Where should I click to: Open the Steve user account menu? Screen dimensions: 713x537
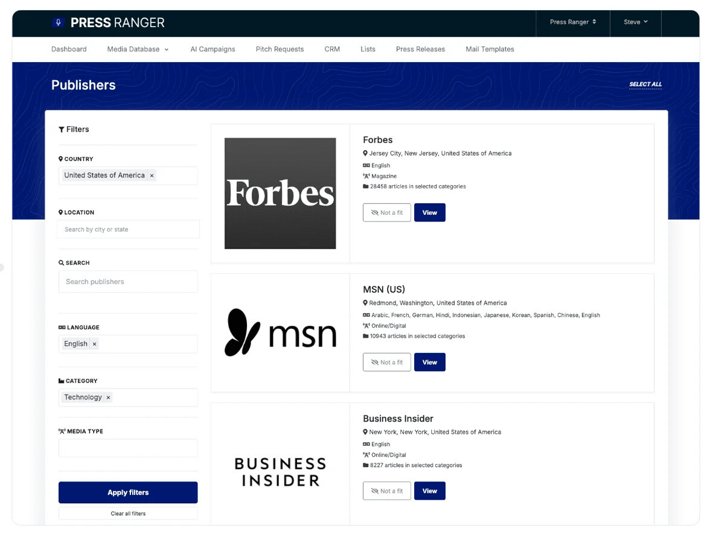coord(635,22)
